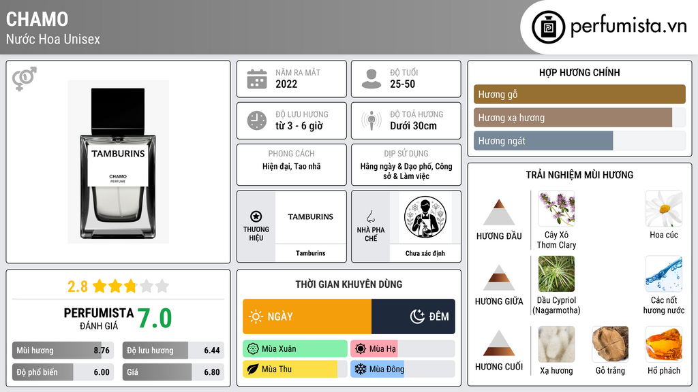
Task: Click the Hợp hương chính heading
Action: 579,72
